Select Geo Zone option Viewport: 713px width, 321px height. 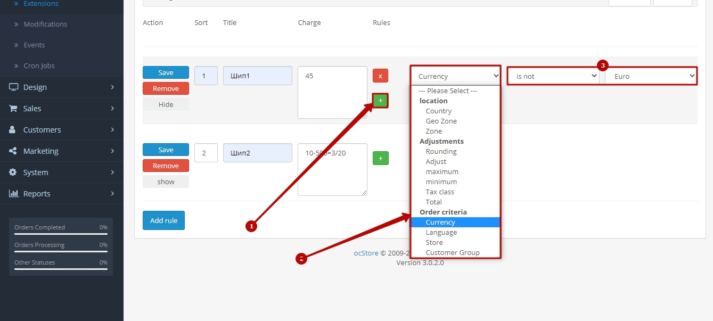click(455, 121)
